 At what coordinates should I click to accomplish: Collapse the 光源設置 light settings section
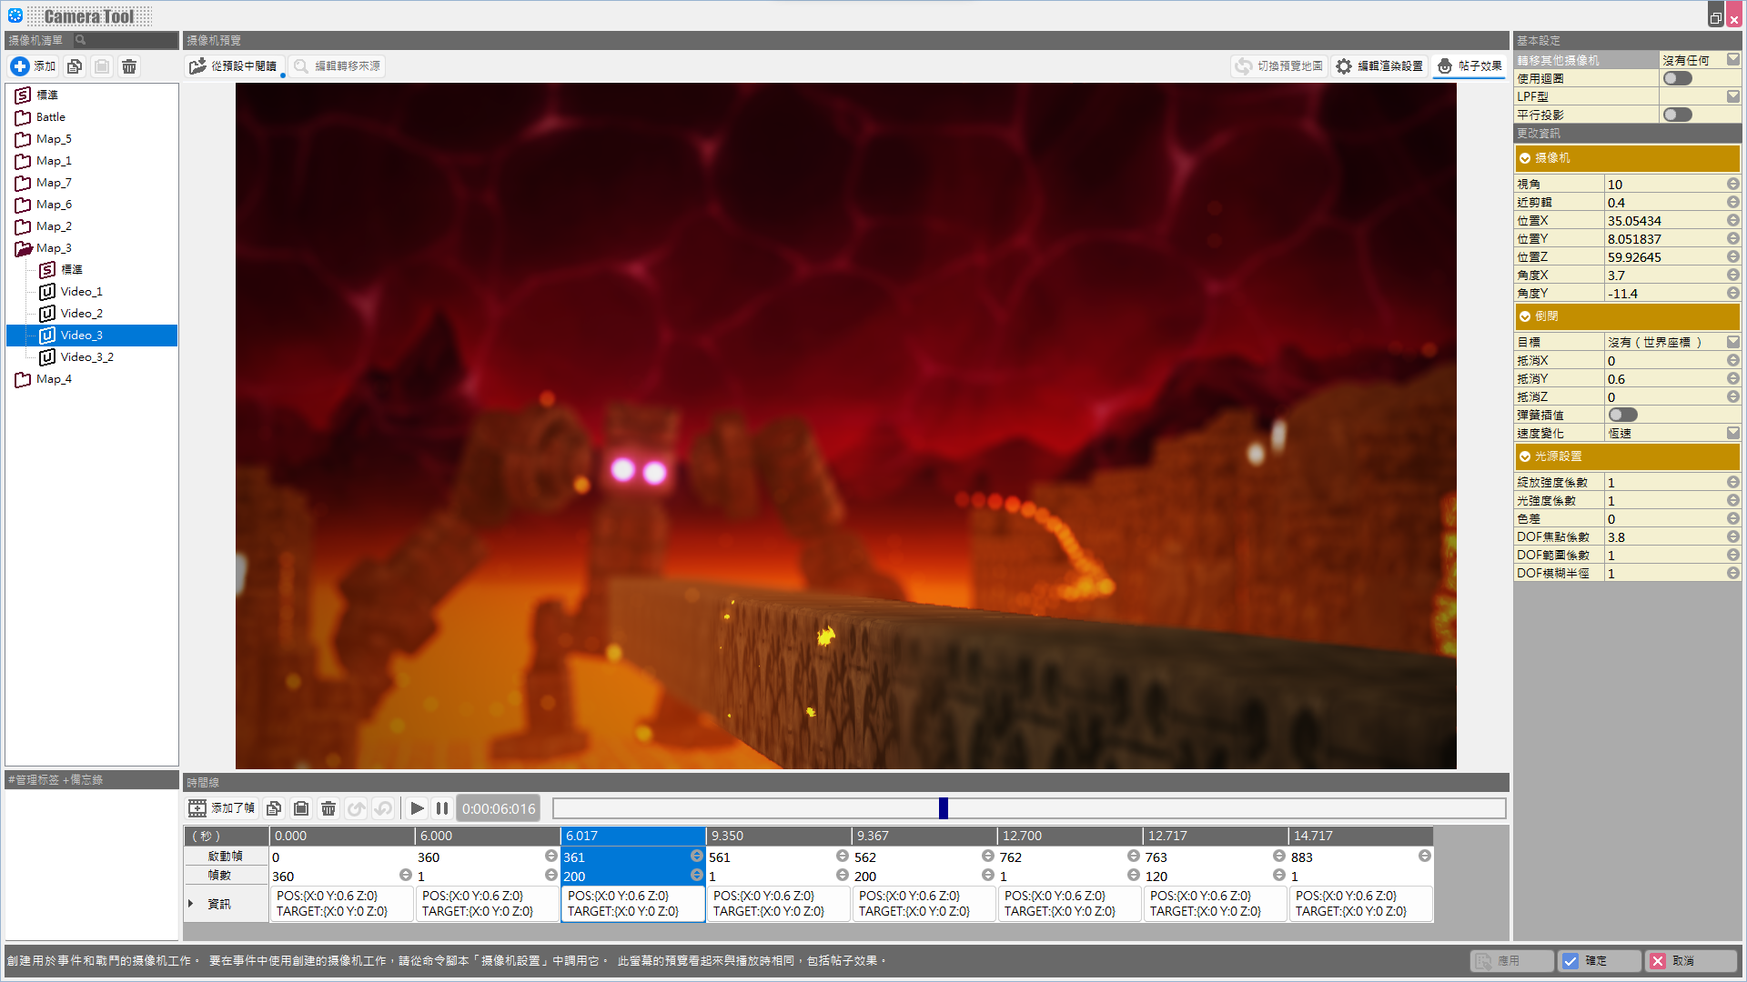(x=1525, y=456)
